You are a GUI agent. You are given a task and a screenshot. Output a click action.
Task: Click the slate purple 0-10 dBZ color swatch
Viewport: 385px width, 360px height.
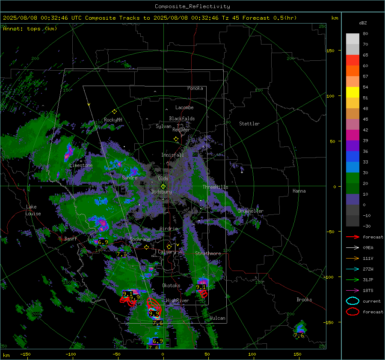[352, 199]
